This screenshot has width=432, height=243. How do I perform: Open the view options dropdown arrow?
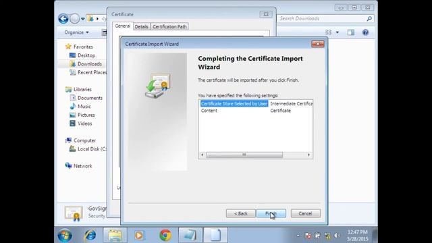(x=337, y=32)
